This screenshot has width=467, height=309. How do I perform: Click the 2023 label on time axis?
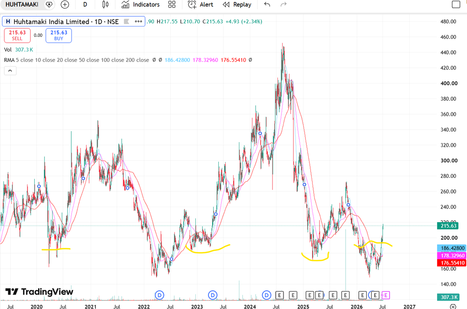[197, 307]
